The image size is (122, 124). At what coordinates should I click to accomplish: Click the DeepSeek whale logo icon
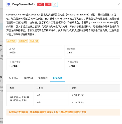(9, 4)
